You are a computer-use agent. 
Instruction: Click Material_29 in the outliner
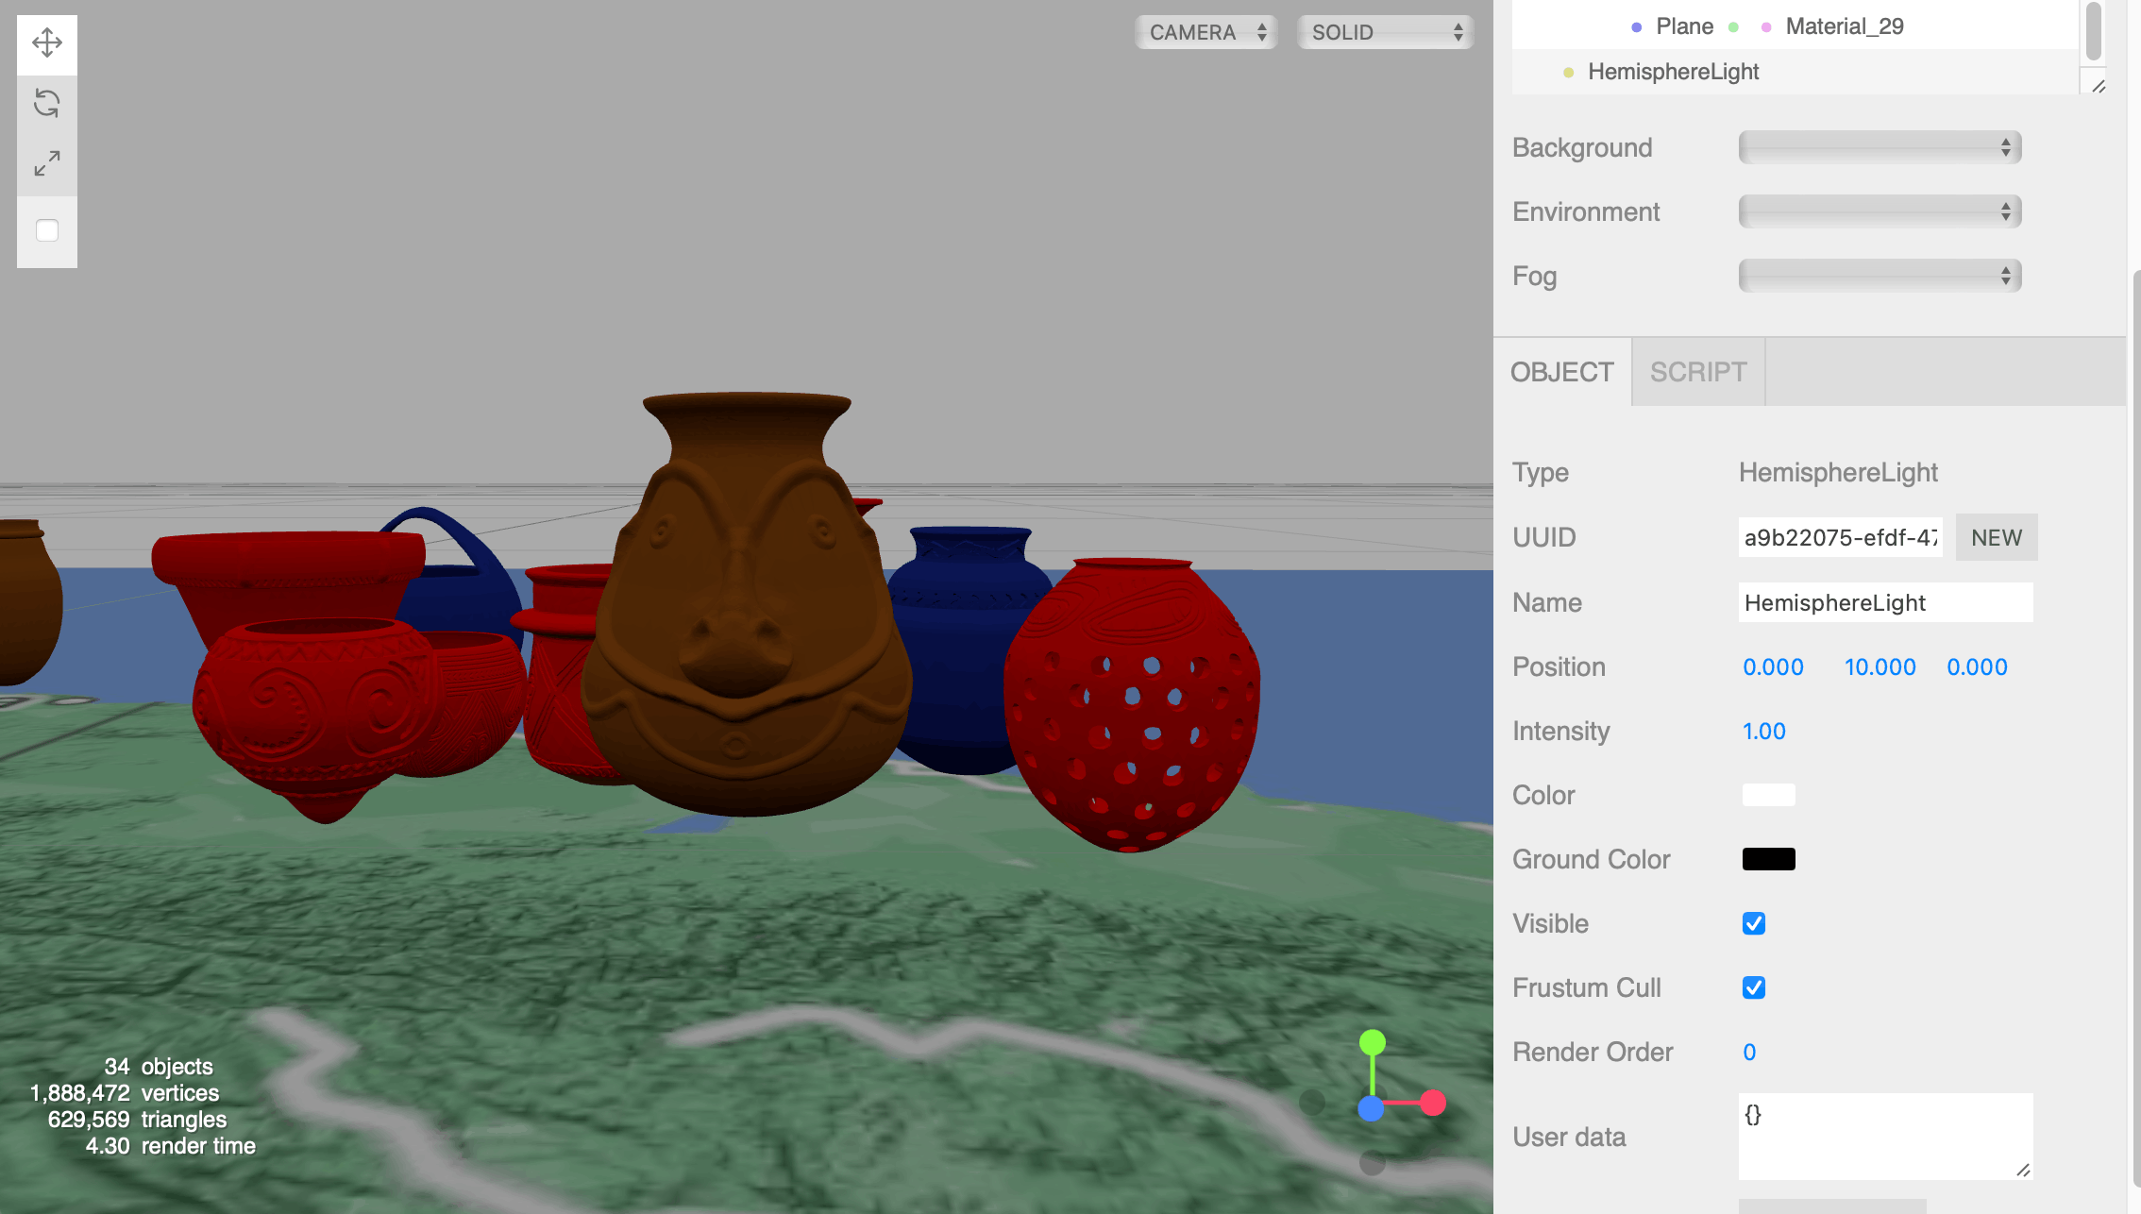click(x=1845, y=26)
